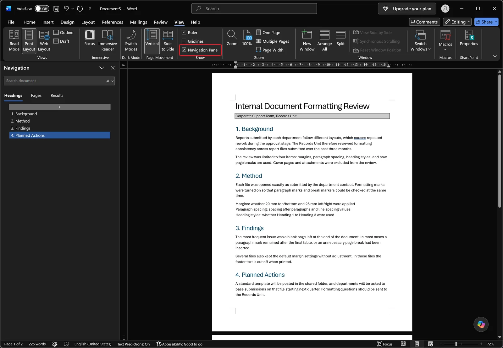Open the Comments button
This screenshot has width=503, height=348.
[424, 22]
